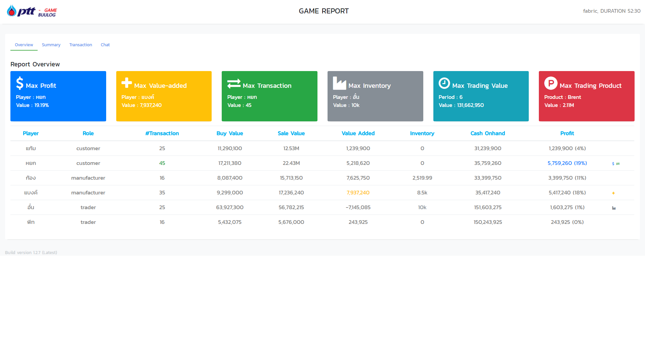
Task: Click the 150,243,925 cash onhand cell
Action: 488,222
